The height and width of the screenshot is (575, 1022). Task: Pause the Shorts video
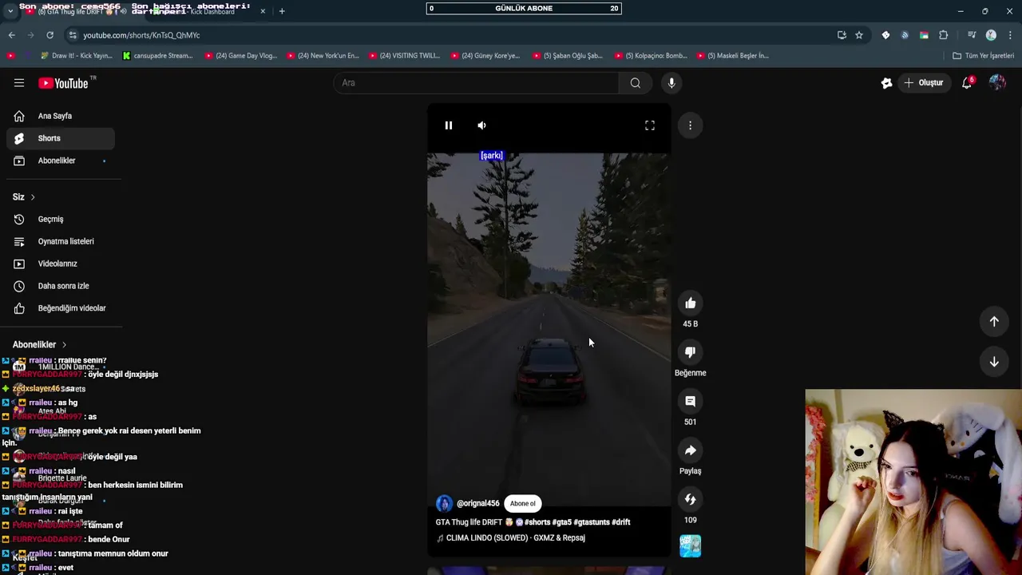[449, 125]
